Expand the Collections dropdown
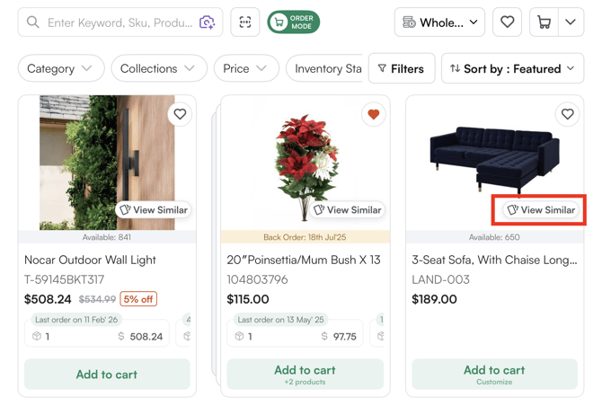The width and height of the screenshot is (602, 406). pos(158,68)
